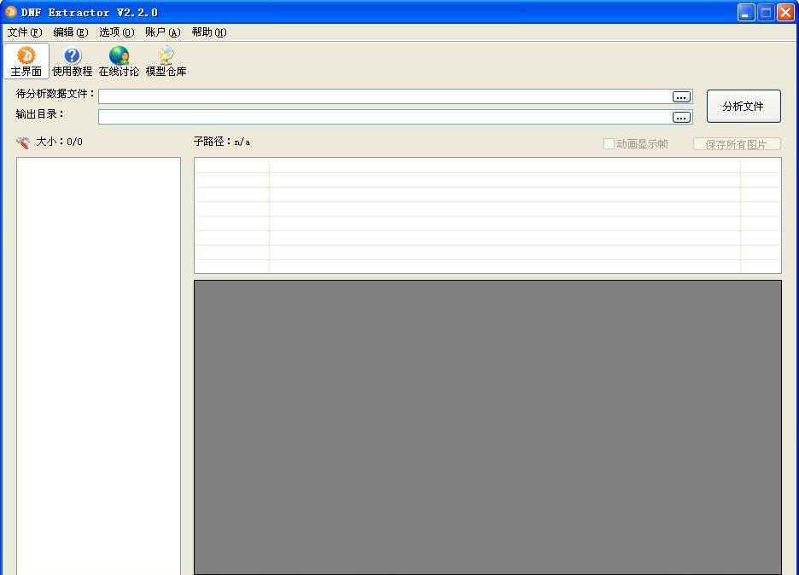Open the 文件 menu
Screen dimensions: 799x575
click(25, 32)
